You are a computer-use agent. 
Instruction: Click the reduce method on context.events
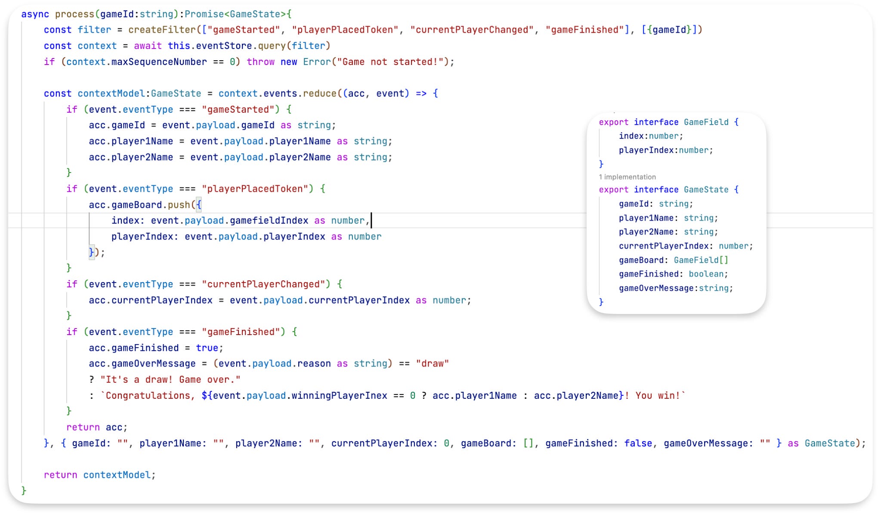pyautogui.click(x=319, y=93)
